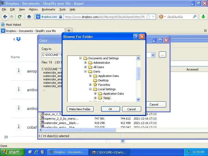Click the back chevron beside Dropbox logo

(14, 39)
